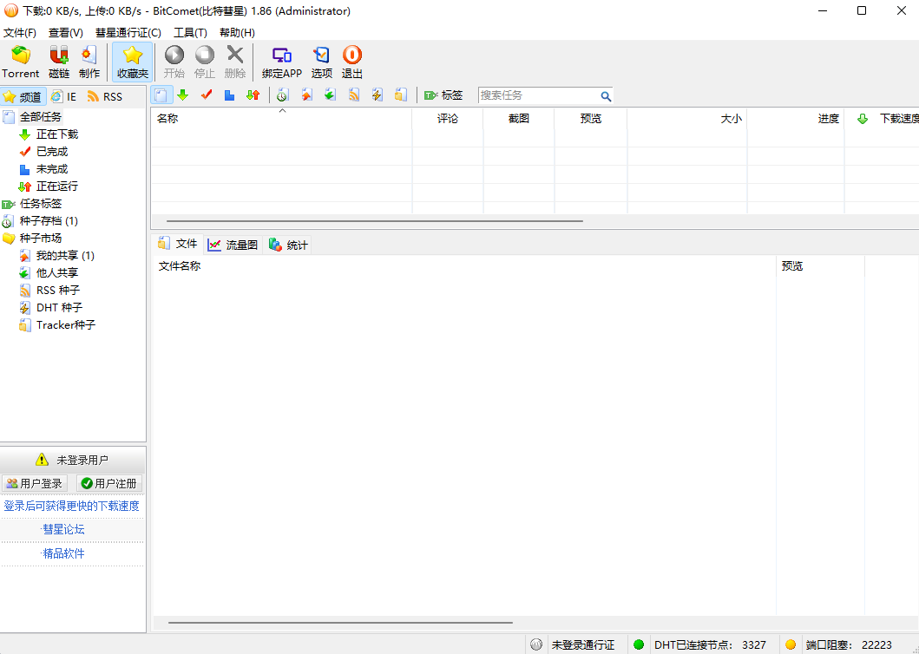Select 未完成 in sidebar tree
The width and height of the screenshot is (919, 654).
51,169
